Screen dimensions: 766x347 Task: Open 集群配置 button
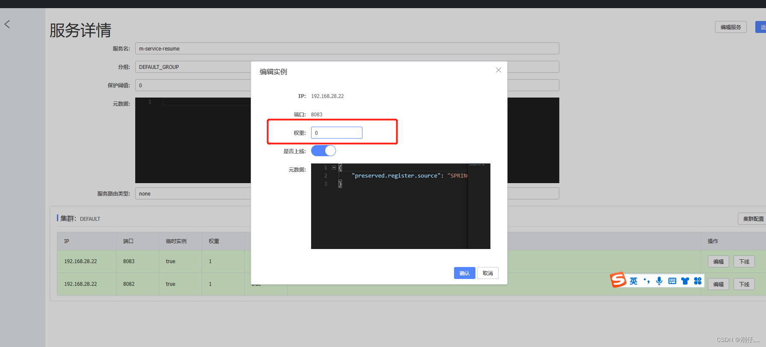[753, 219]
